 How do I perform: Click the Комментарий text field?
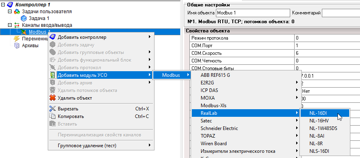click(341, 13)
